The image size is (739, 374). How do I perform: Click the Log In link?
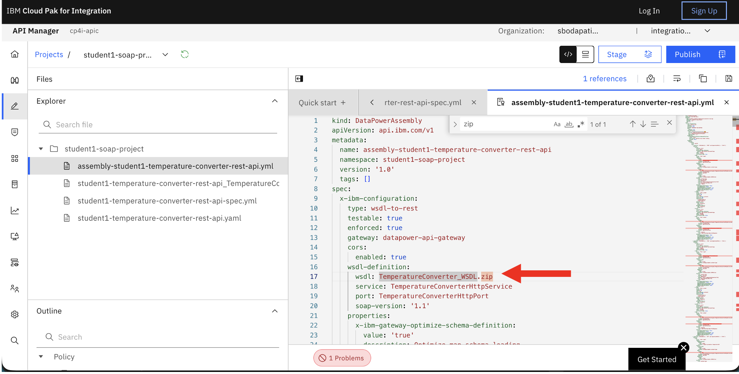pyautogui.click(x=649, y=11)
